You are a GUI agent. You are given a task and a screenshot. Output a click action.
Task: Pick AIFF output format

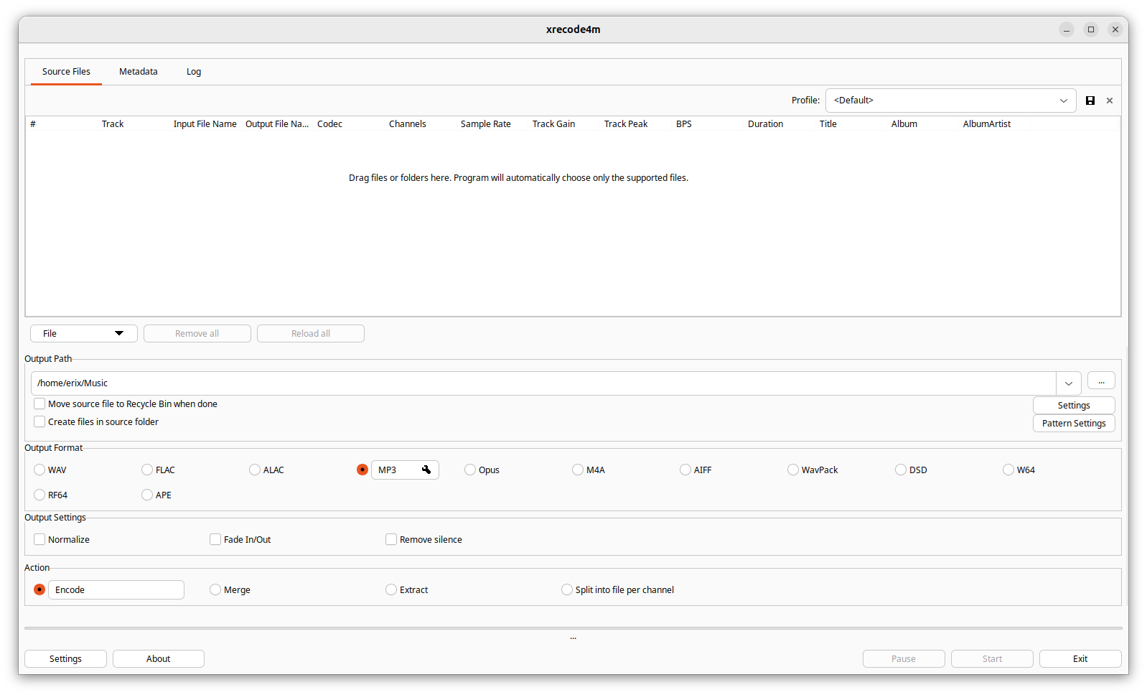point(685,470)
